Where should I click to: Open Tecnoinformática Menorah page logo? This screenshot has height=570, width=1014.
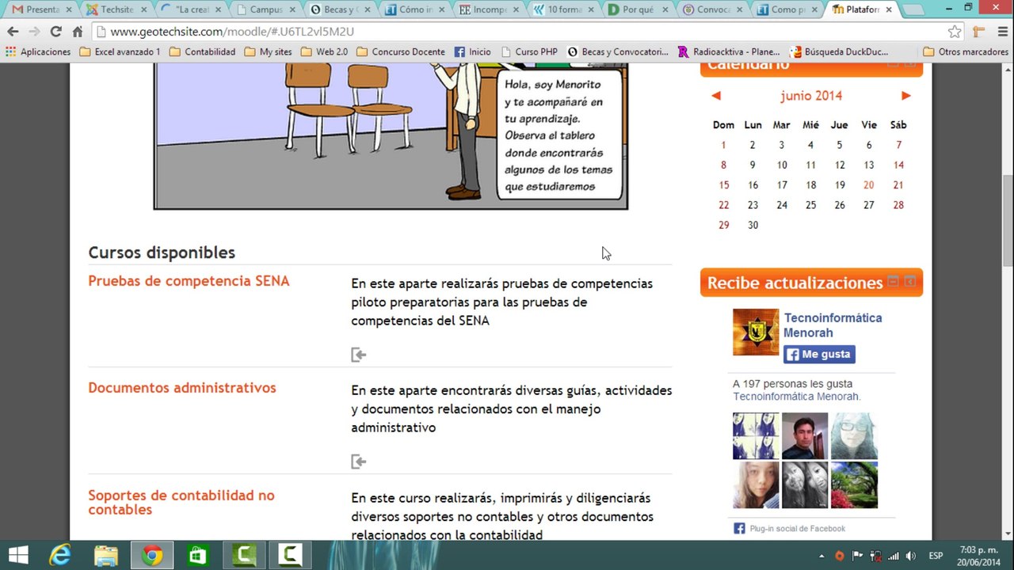[x=756, y=332]
